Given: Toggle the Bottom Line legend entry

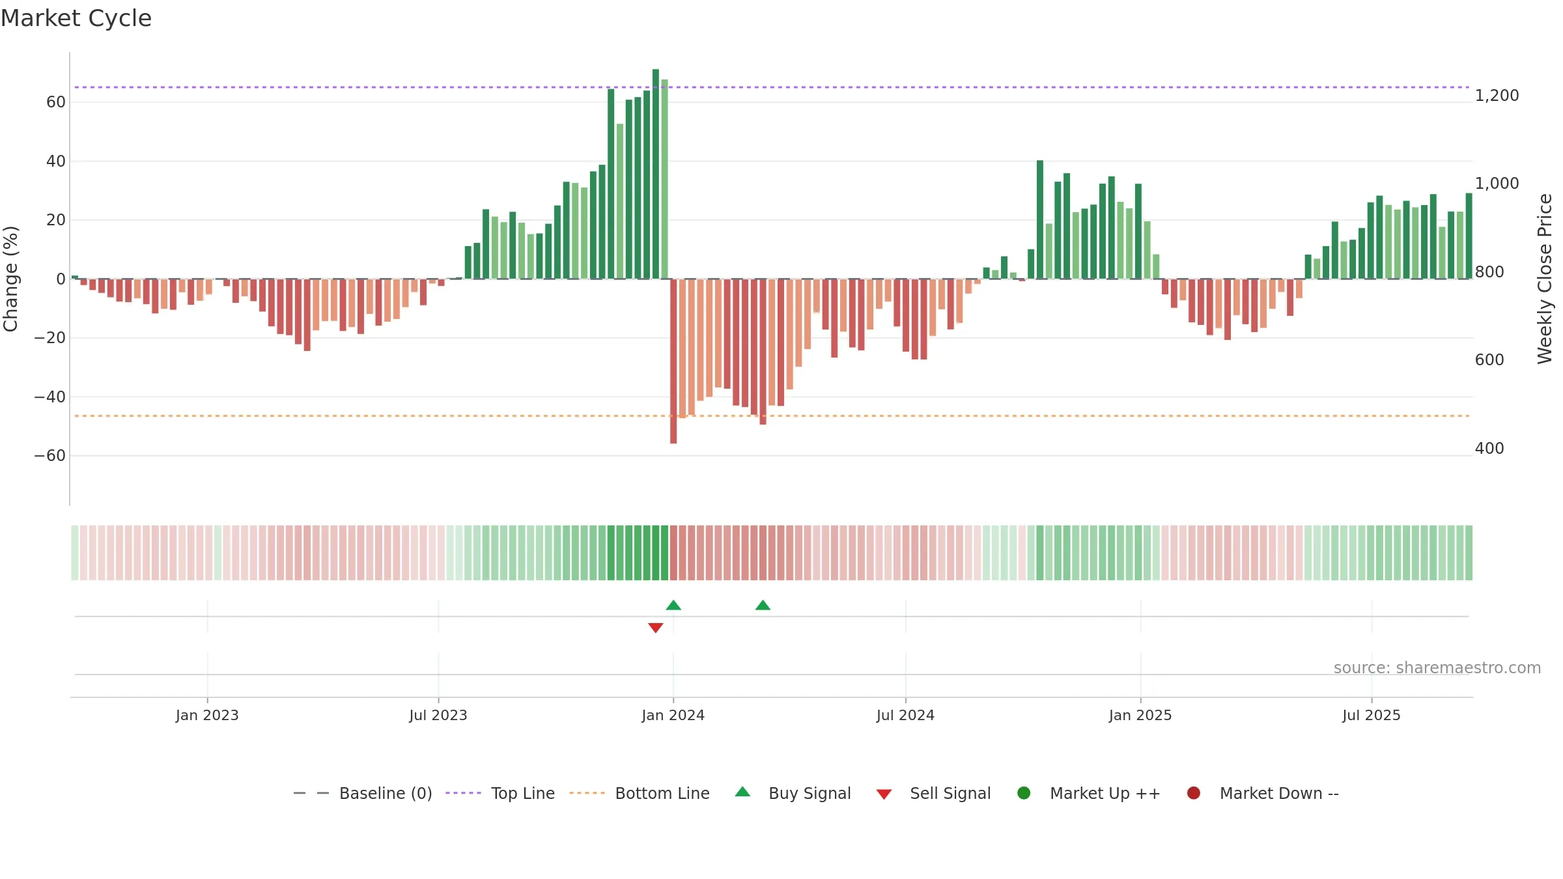Looking at the screenshot, I should [x=640, y=793].
